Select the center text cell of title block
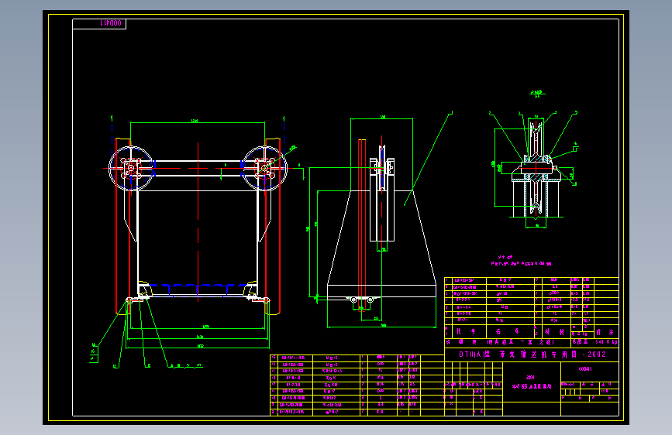 [x=532, y=382]
